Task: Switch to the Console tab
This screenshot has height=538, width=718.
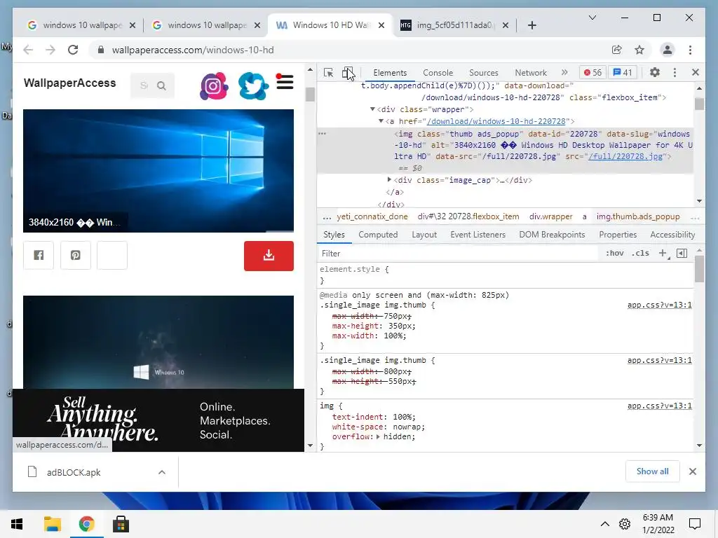Action: (x=438, y=73)
